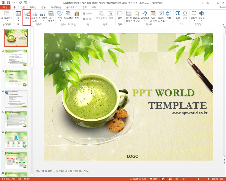Select slide 3 thumbnail
The height and width of the screenshot is (181, 226).
pyautogui.click(x=16, y=79)
